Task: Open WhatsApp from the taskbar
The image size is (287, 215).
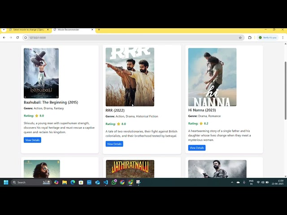Action: pyautogui.click(x=114, y=182)
